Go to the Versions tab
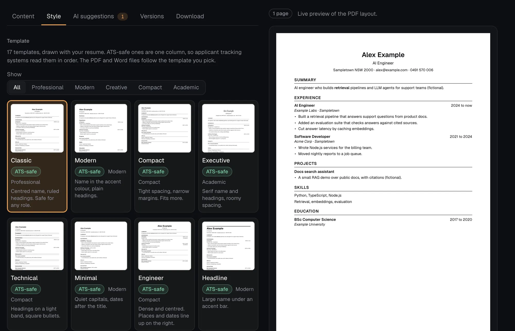The width and height of the screenshot is (515, 331). (152, 16)
